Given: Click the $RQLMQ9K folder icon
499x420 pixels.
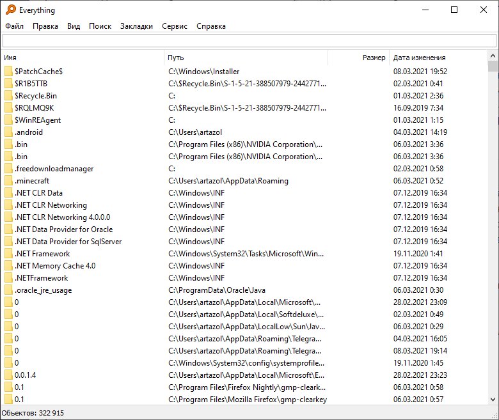Looking at the screenshot, I should 8,108.
